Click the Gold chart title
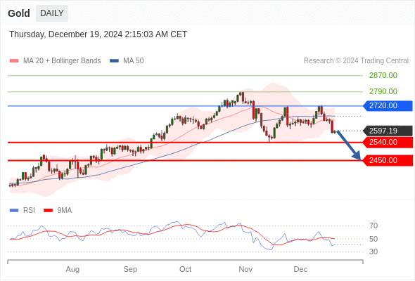This screenshot has width=415, height=281. tap(19, 13)
